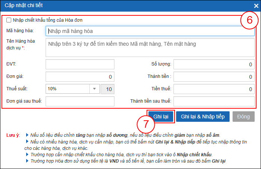The height and width of the screenshot is (169, 261).
Task: Click the red circled number 7 marker
Action: 146,124
